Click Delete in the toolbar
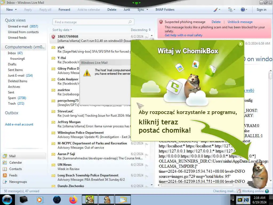This screenshot has height=205, width=273. [x=112, y=10]
